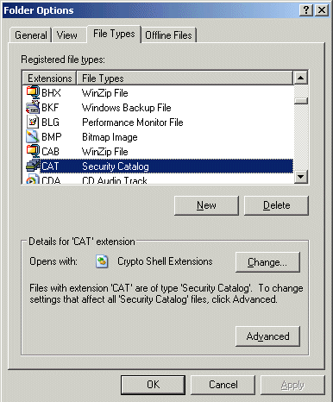Click the scrollbar thumb in file types list
Image resolution: width=333 pixels, height=402 pixels.
pos(301,101)
